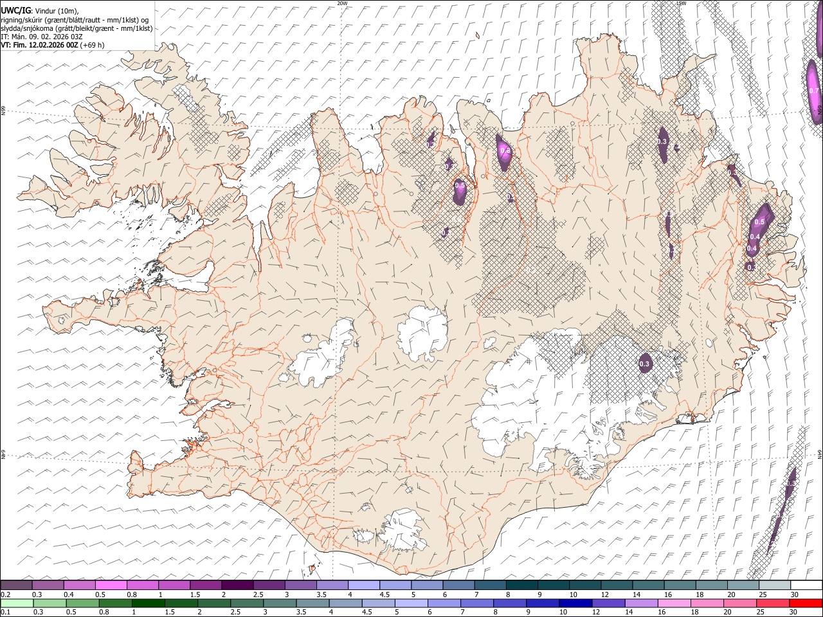Image resolution: width=823 pixels, height=617 pixels.
Task: Select the bottom-row violet swatch labeled 12
Action: (x=608, y=603)
